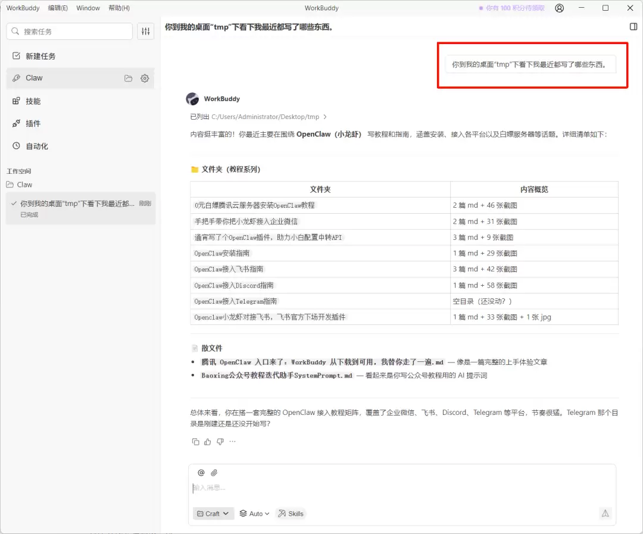Screen dimensions: 643x534
Task: Give thumbs up to the response
Action: (x=208, y=442)
